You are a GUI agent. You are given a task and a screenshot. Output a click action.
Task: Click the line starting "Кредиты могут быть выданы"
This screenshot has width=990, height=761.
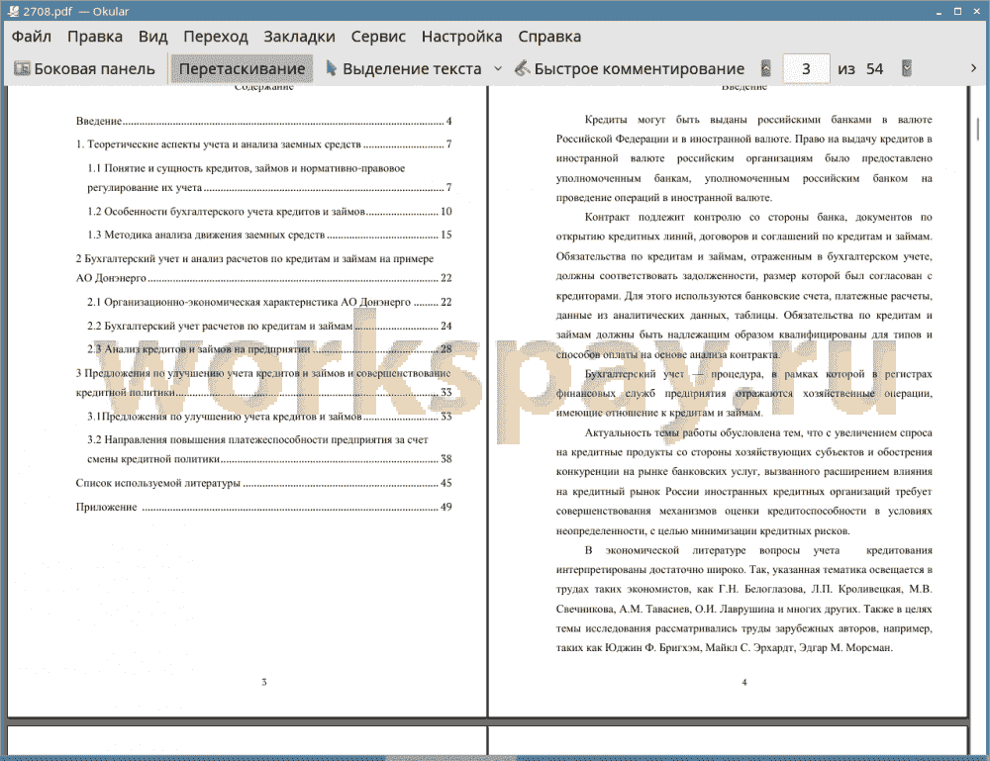point(758,120)
